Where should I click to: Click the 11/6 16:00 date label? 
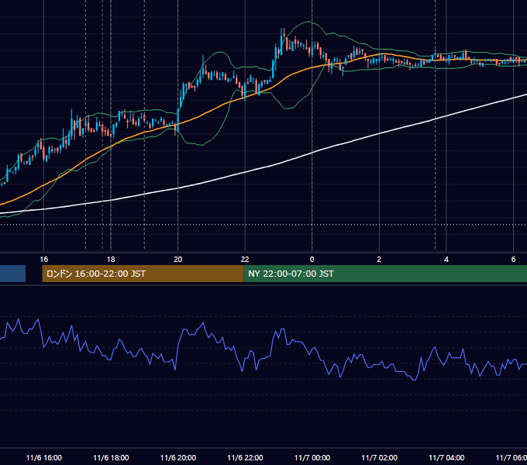pos(44,457)
